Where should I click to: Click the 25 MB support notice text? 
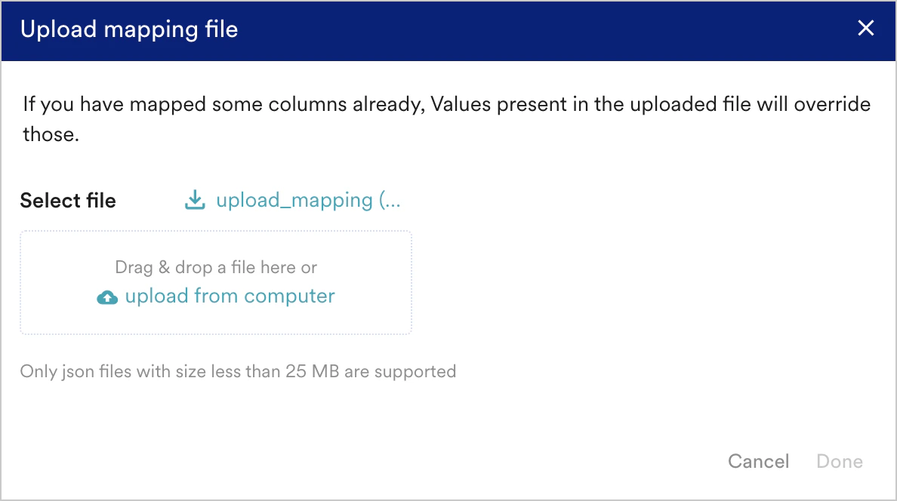pyautogui.click(x=238, y=371)
